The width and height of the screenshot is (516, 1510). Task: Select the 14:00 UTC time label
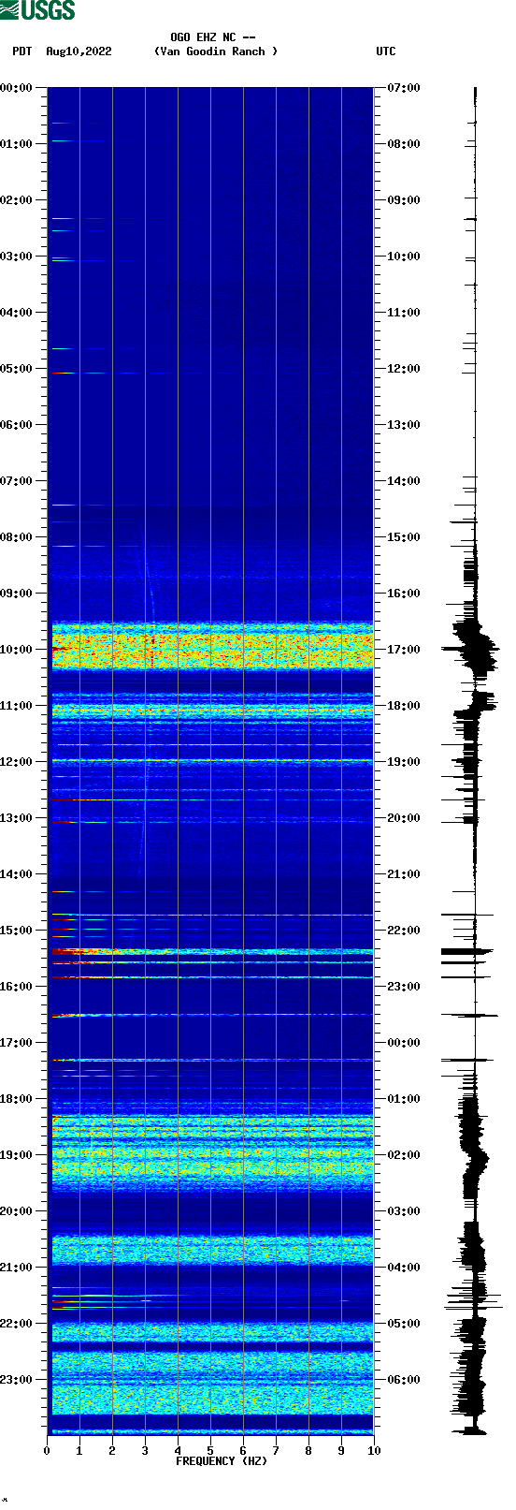[404, 481]
